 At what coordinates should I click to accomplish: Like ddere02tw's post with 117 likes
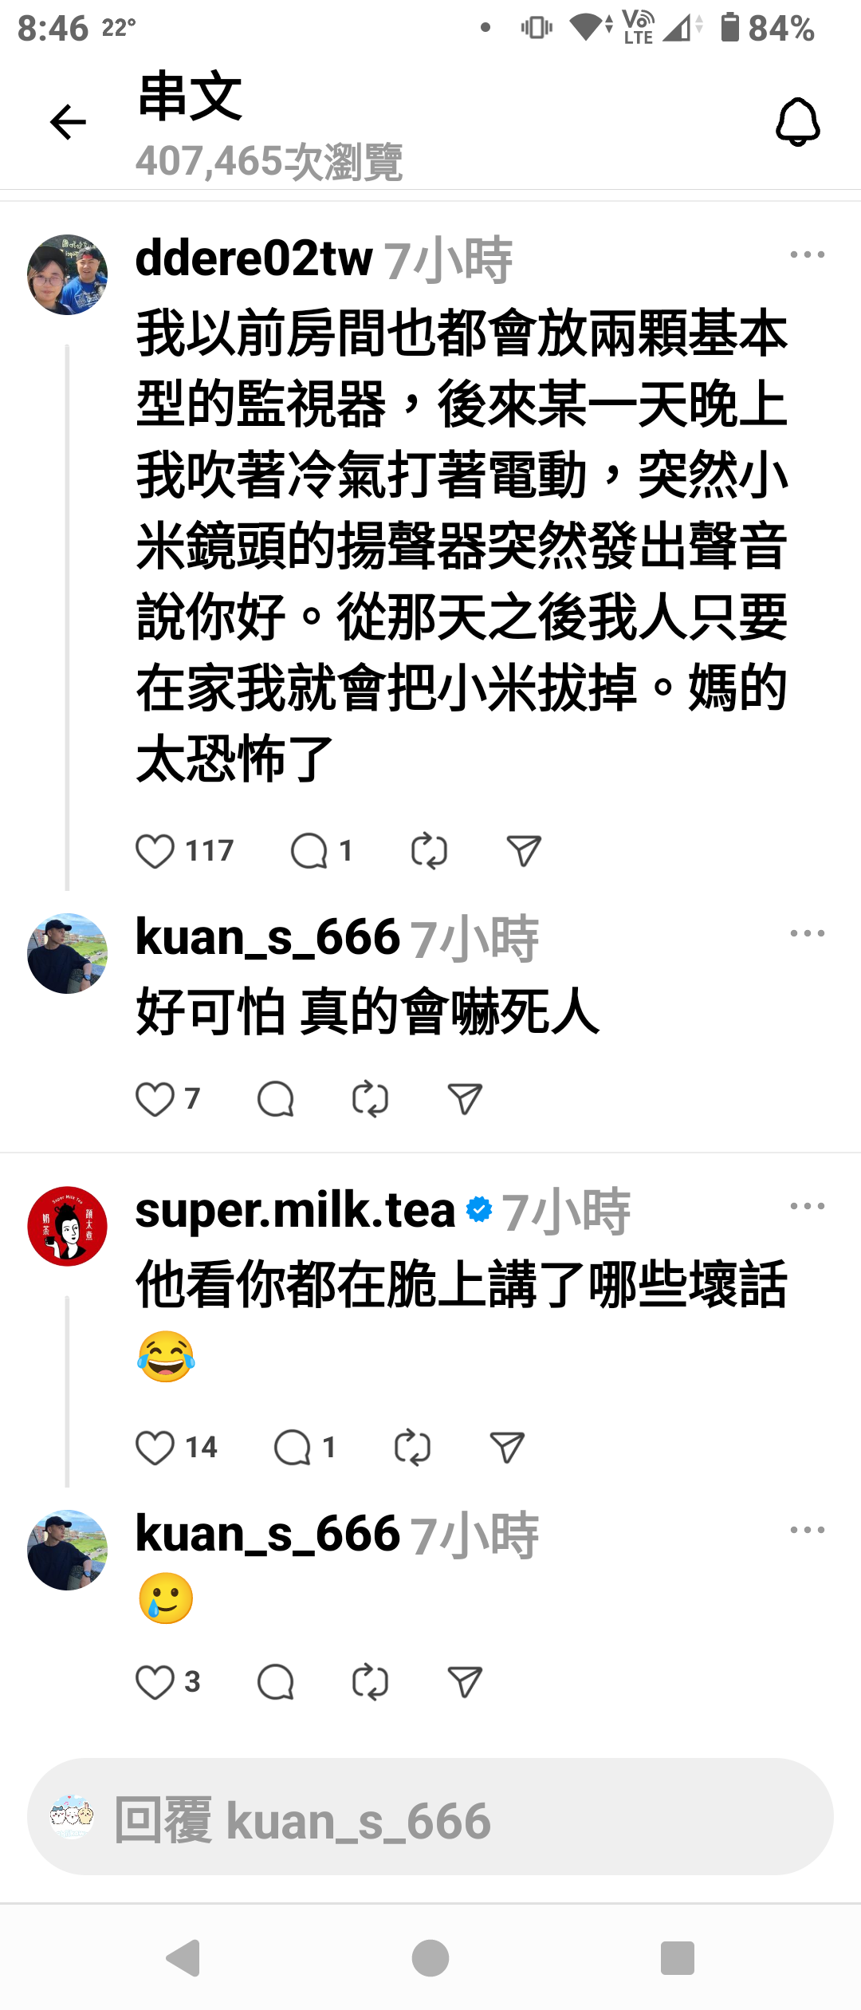coord(155,851)
